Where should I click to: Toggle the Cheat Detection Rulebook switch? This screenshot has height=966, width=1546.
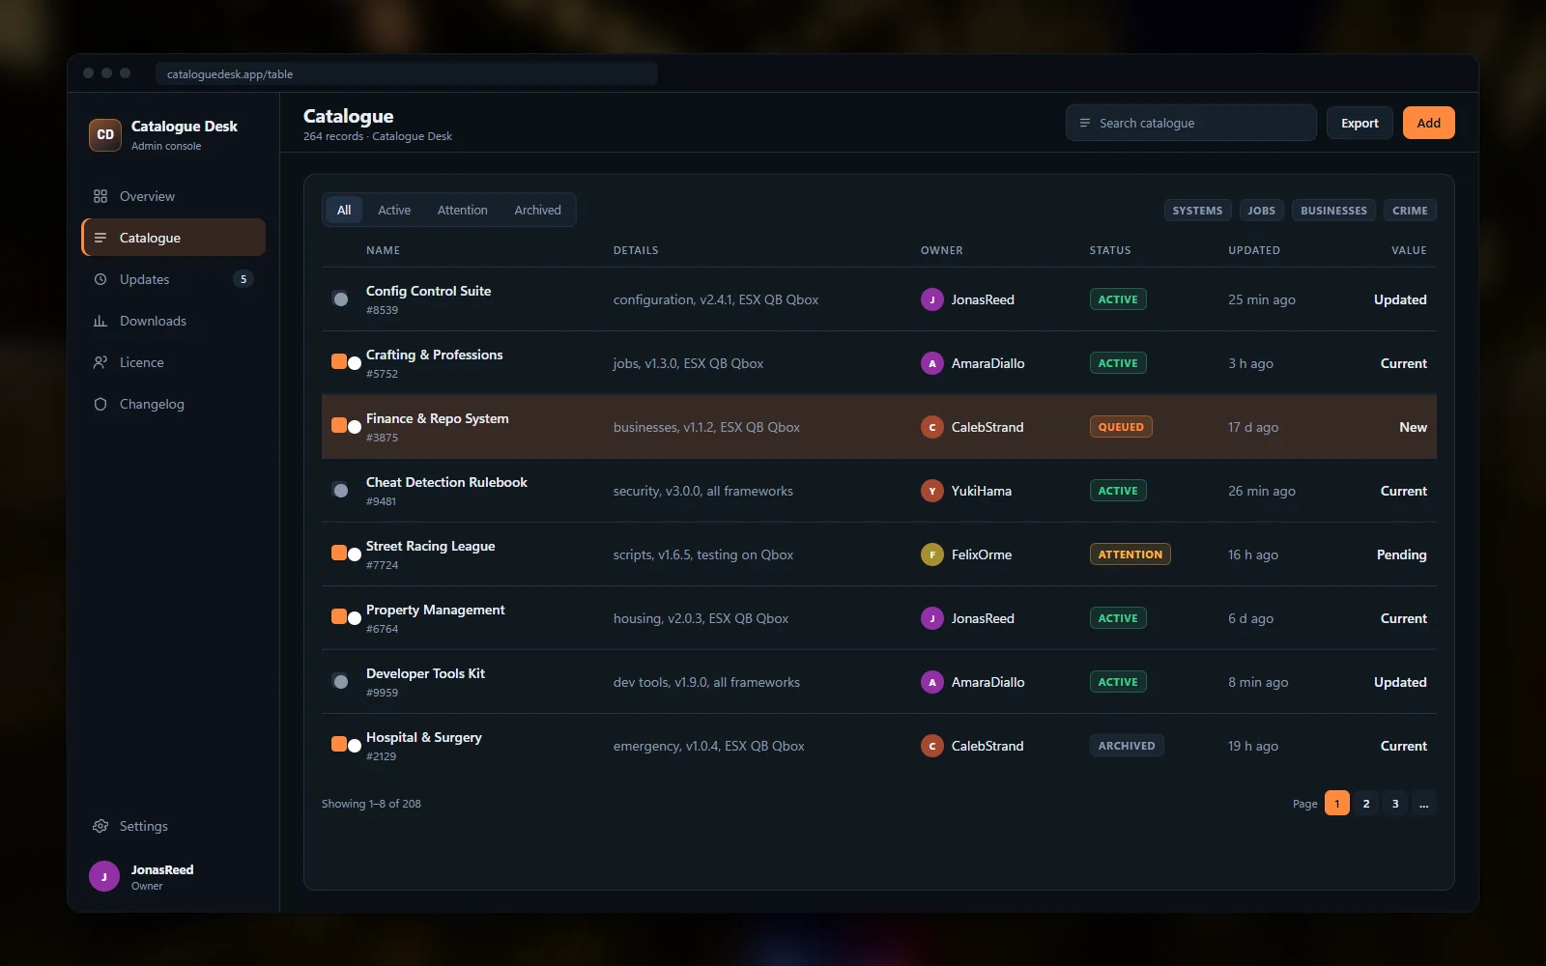click(340, 491)
